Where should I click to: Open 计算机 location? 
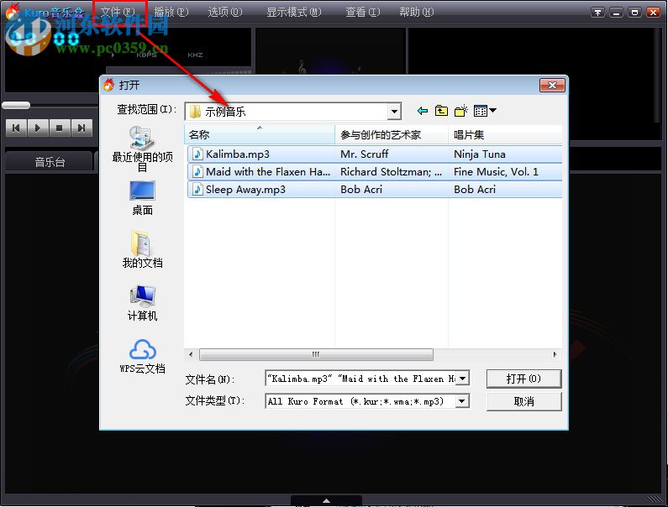point(142,303)
